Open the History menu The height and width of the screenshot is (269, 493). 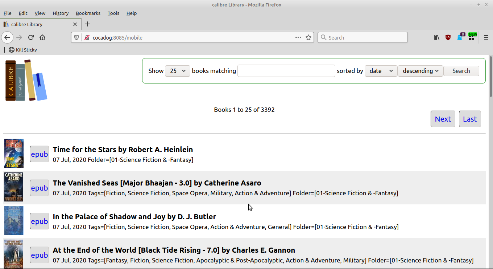(61, 13)
